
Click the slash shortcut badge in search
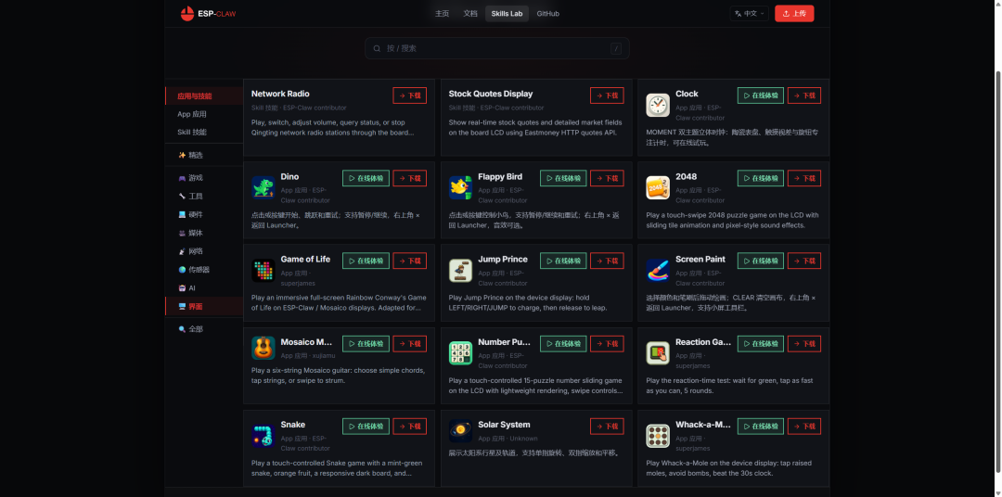point(616,48)
